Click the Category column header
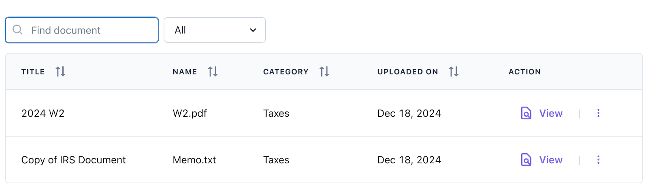This screenshot has height=194, width=648. coord(286,72)
